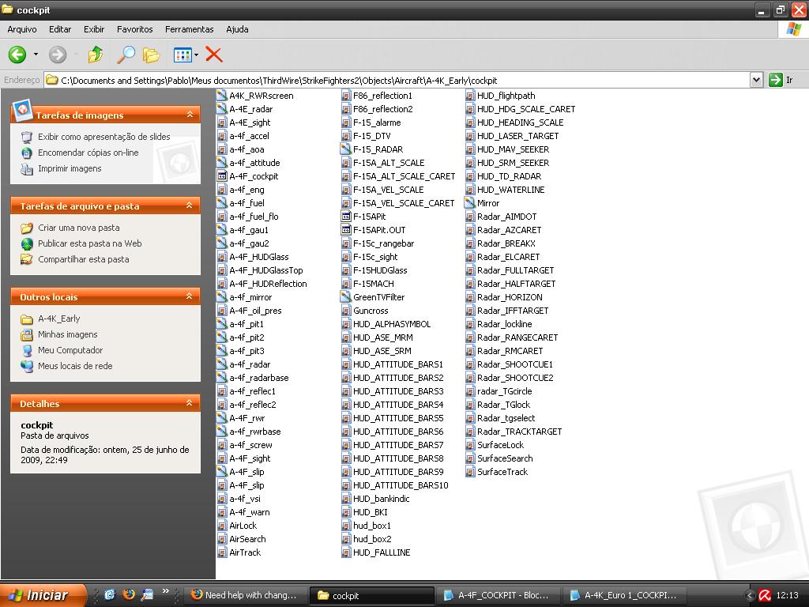Click the Imprimir imagens link
The width and height of the screenshot is (809, 607).
pos(70,169)
